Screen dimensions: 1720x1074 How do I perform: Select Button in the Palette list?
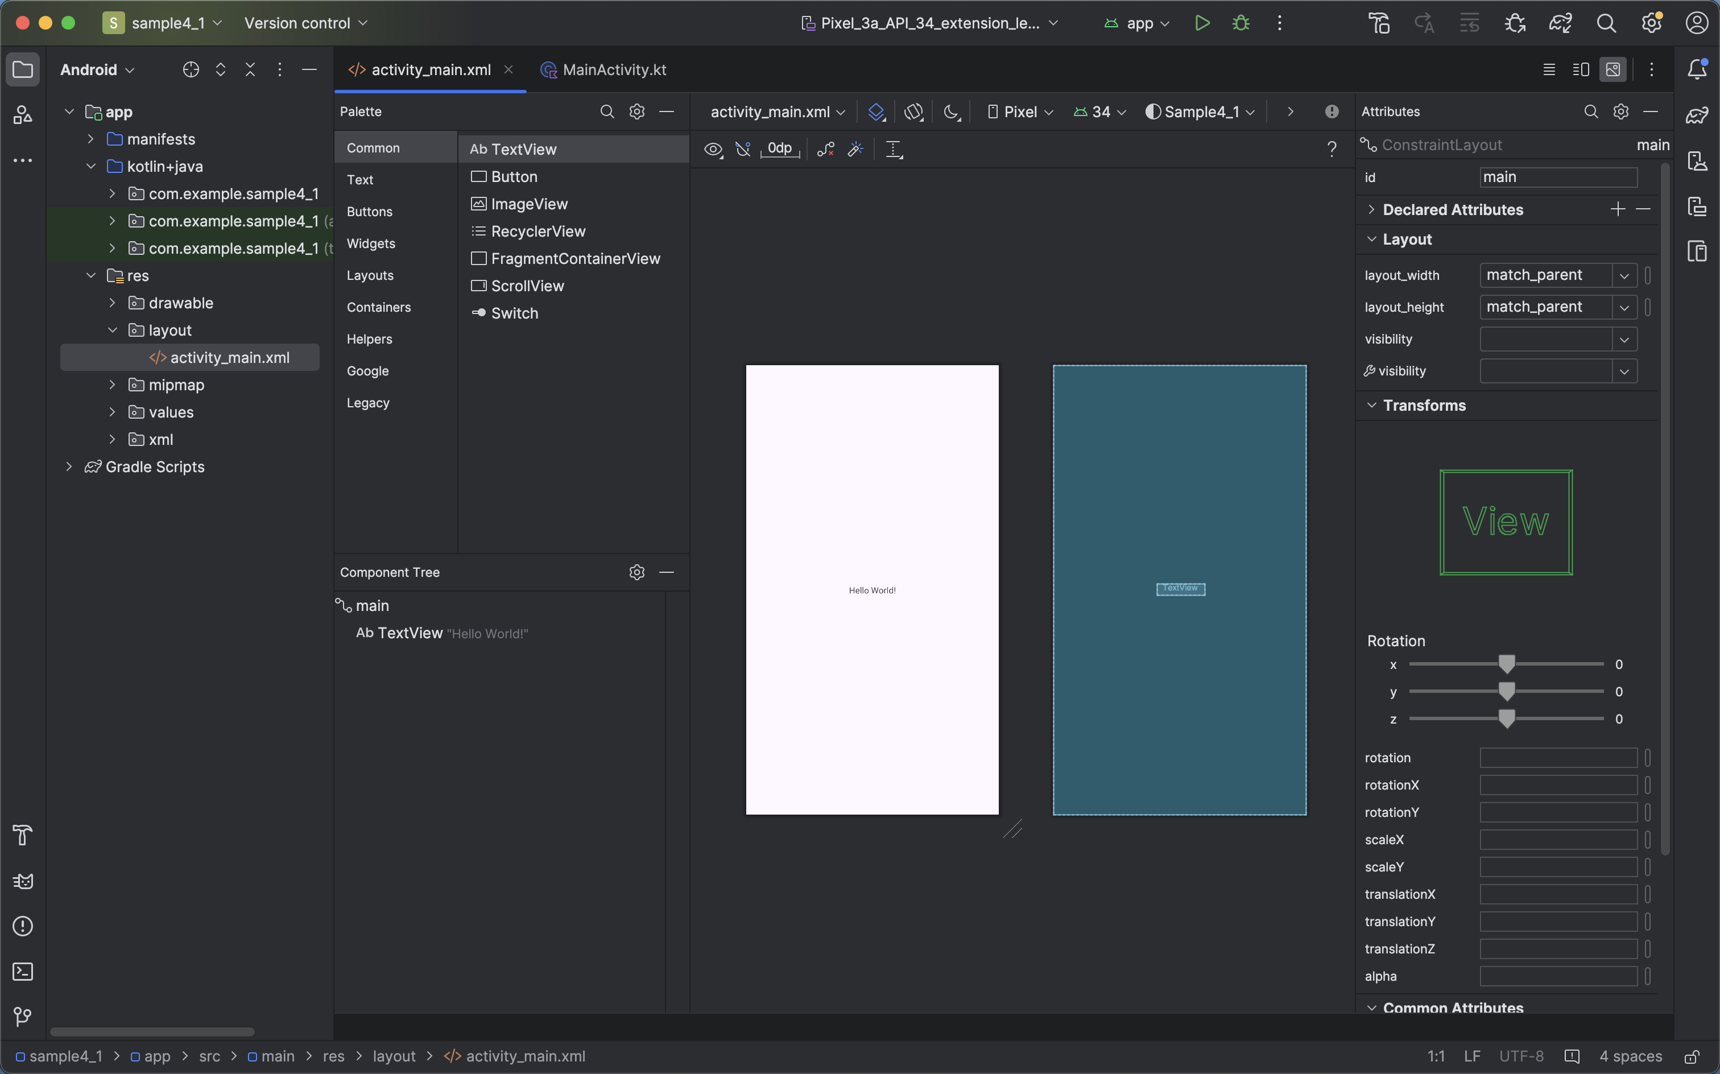pyautogui.click(x=514, y=177)
